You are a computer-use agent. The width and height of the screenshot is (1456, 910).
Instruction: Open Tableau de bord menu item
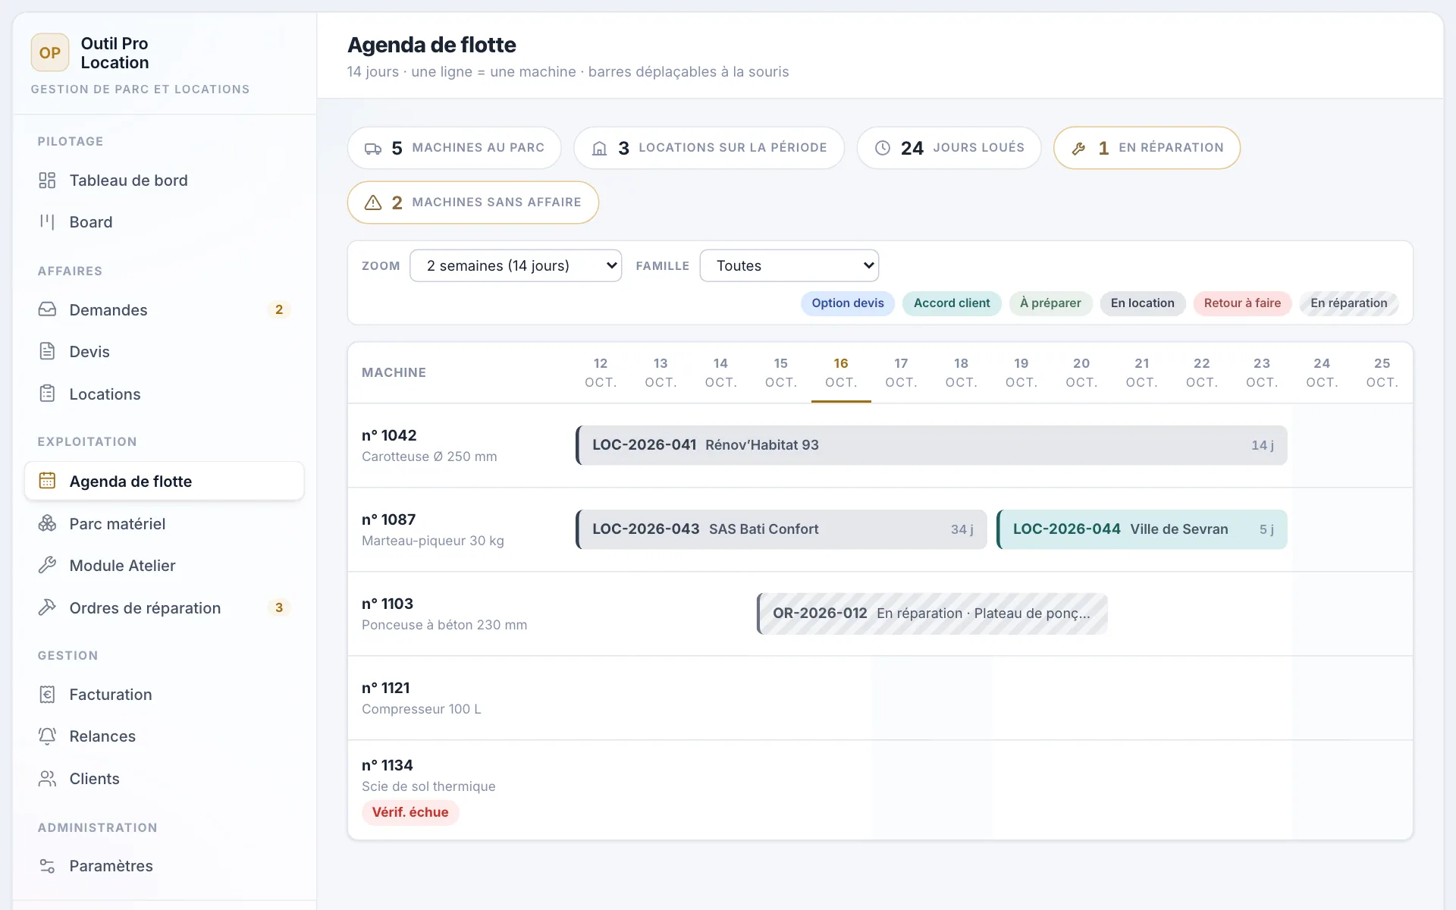[x=165, y=180]
